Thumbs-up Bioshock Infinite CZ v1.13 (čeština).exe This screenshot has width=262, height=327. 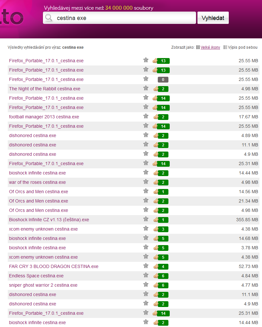[156, 220]
